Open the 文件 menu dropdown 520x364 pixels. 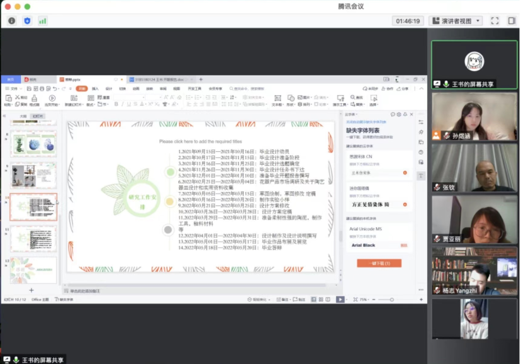click(14, 89)
